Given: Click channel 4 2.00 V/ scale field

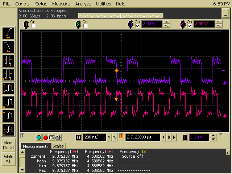Looking at the screenshot, I should pos(204,24).
